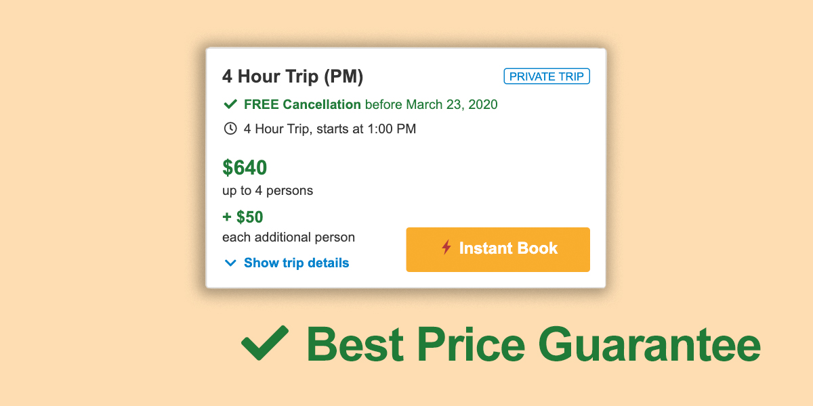Image resolution: width=813 pixels, height=406 pixels.
Task: Select the $640 price
Action: tap(245, 167)
